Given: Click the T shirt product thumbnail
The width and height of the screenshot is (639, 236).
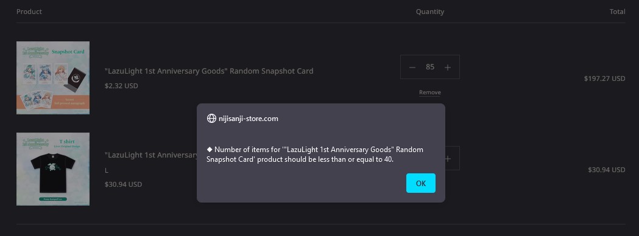Looking at the screenshot, I should tap(53, 169).
